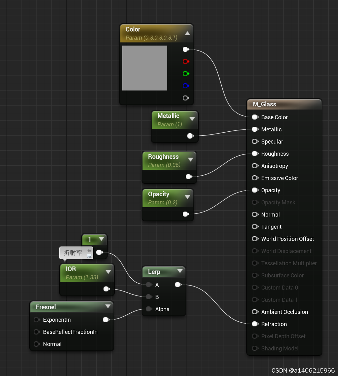Collapse the Color node using its header arrow
Screen dimensions: 338x376
pyautogui.click(x=187, y=33)
